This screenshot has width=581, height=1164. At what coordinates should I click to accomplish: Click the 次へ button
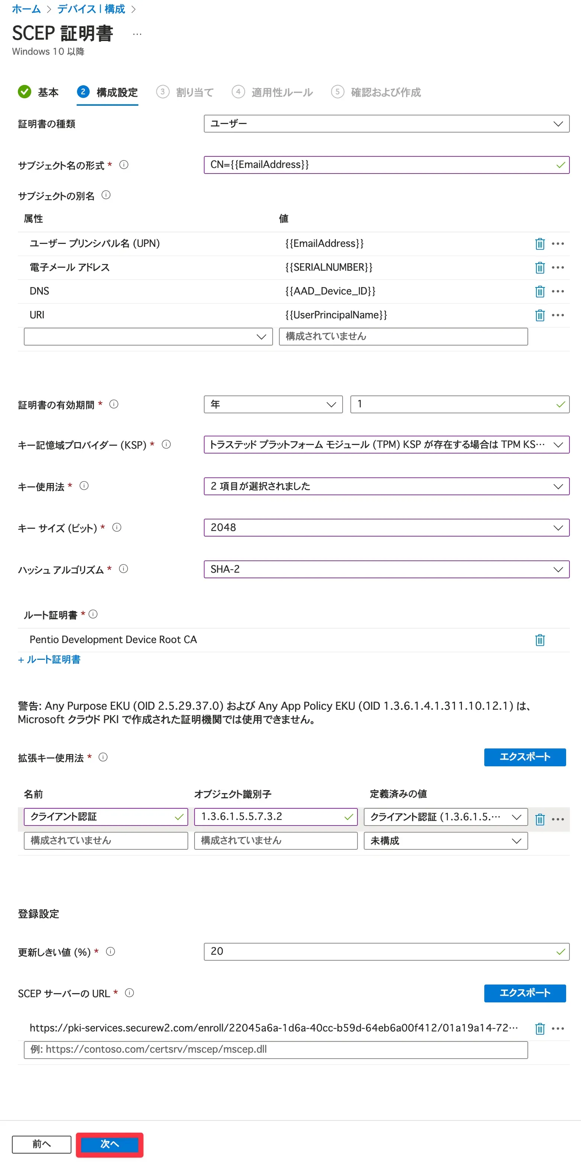point(110,1144)
